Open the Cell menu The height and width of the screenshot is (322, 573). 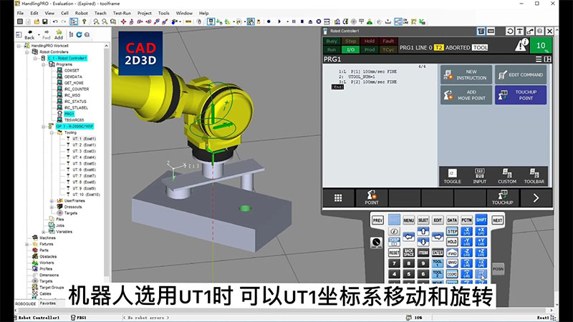[x=64, y=13]
